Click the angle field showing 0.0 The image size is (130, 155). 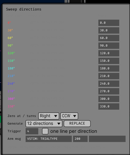(109, 23)
